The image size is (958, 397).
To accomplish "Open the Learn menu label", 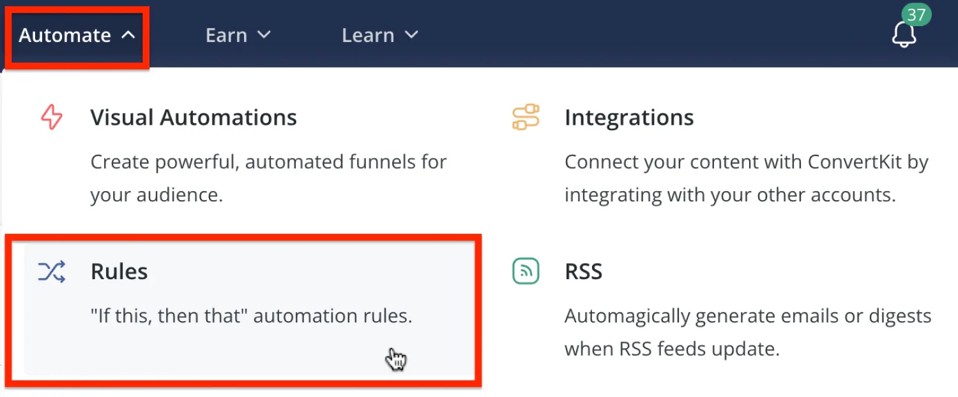I will click(368, 35).
